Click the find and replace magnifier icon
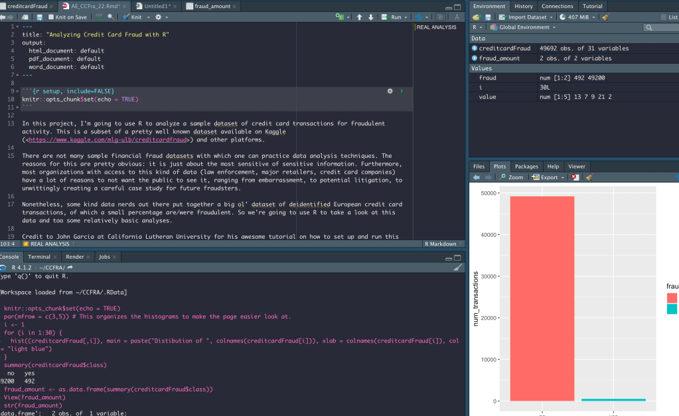Image resolution: width=679 pixels, height=416 pixels. click(111, 17)
